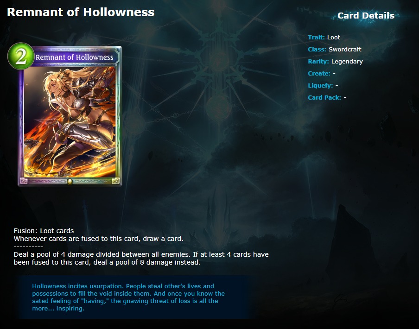Click the Remnant of Hollowness page title
This screenshot has height=329, width=419.
81,13
